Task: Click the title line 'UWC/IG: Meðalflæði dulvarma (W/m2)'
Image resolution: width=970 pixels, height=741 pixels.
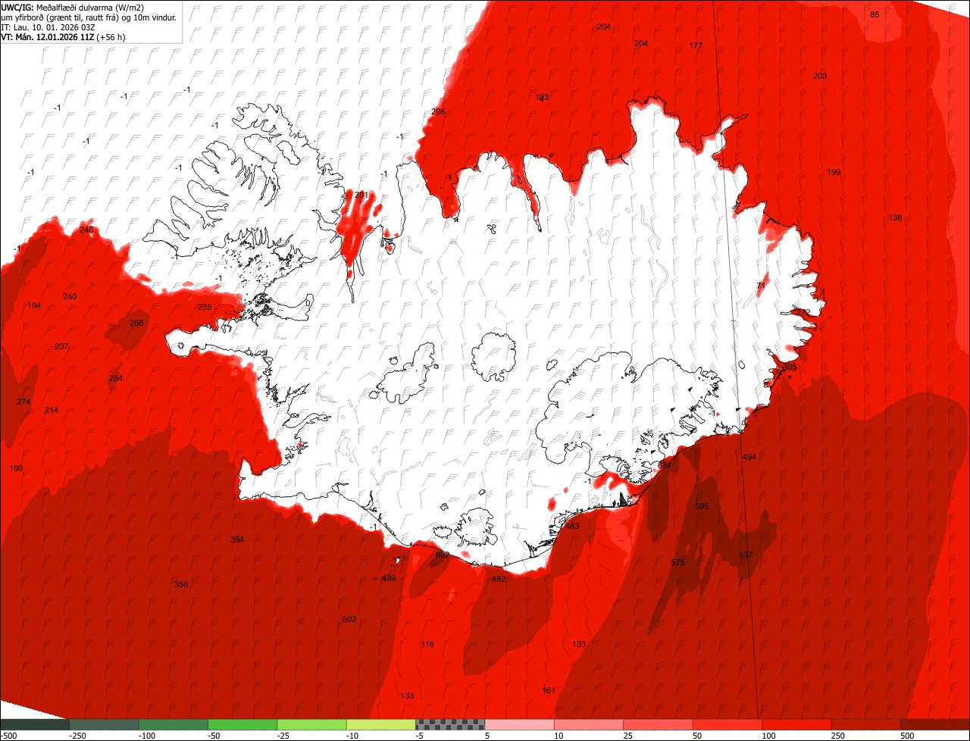Action: 73,7
